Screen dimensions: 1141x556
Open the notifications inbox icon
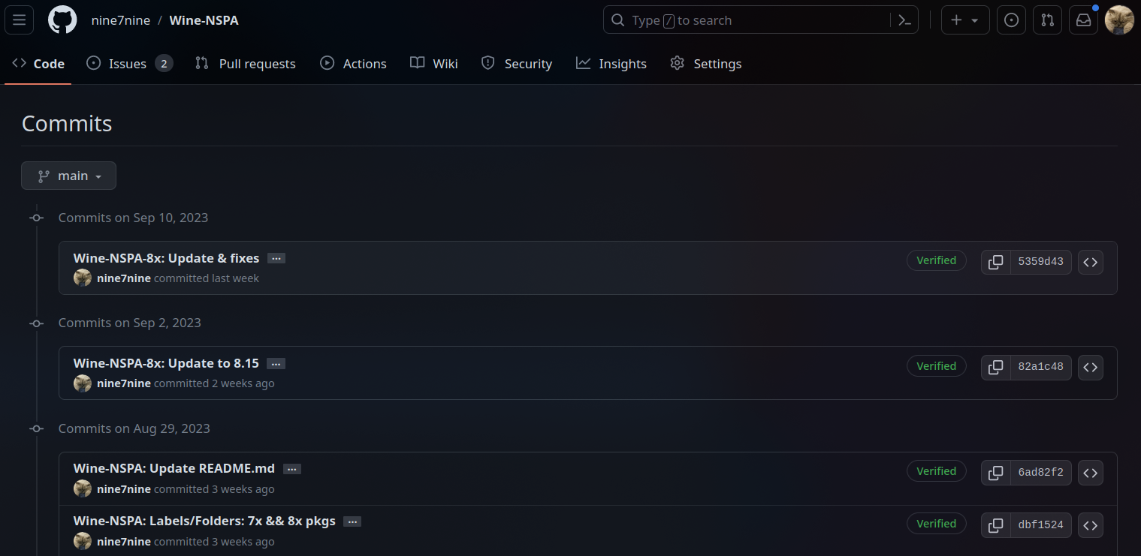click(x=1083, y=20)
